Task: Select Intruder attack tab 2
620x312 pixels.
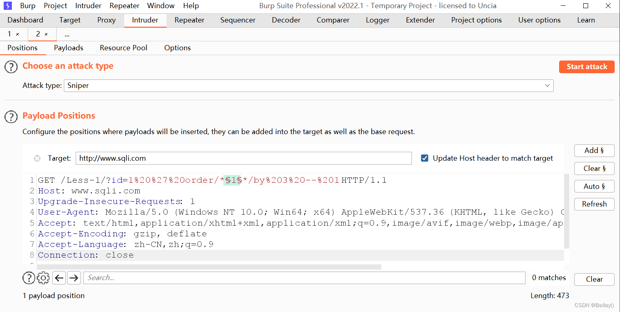Action: (x=38, y=34)
